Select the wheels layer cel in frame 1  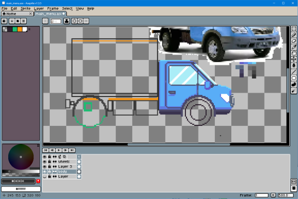(x=79, y=162)
